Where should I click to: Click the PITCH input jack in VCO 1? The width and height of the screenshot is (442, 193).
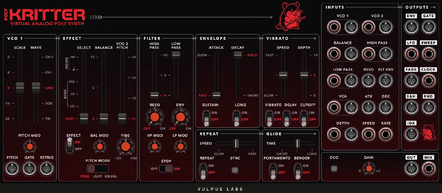point(12,169)
